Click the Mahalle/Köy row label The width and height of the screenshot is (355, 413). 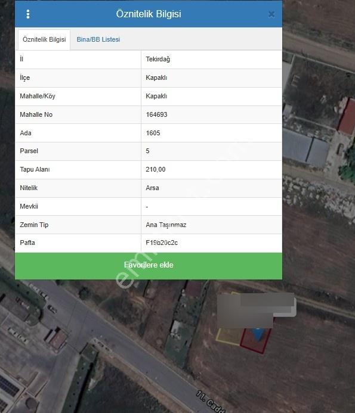(38, 96)
